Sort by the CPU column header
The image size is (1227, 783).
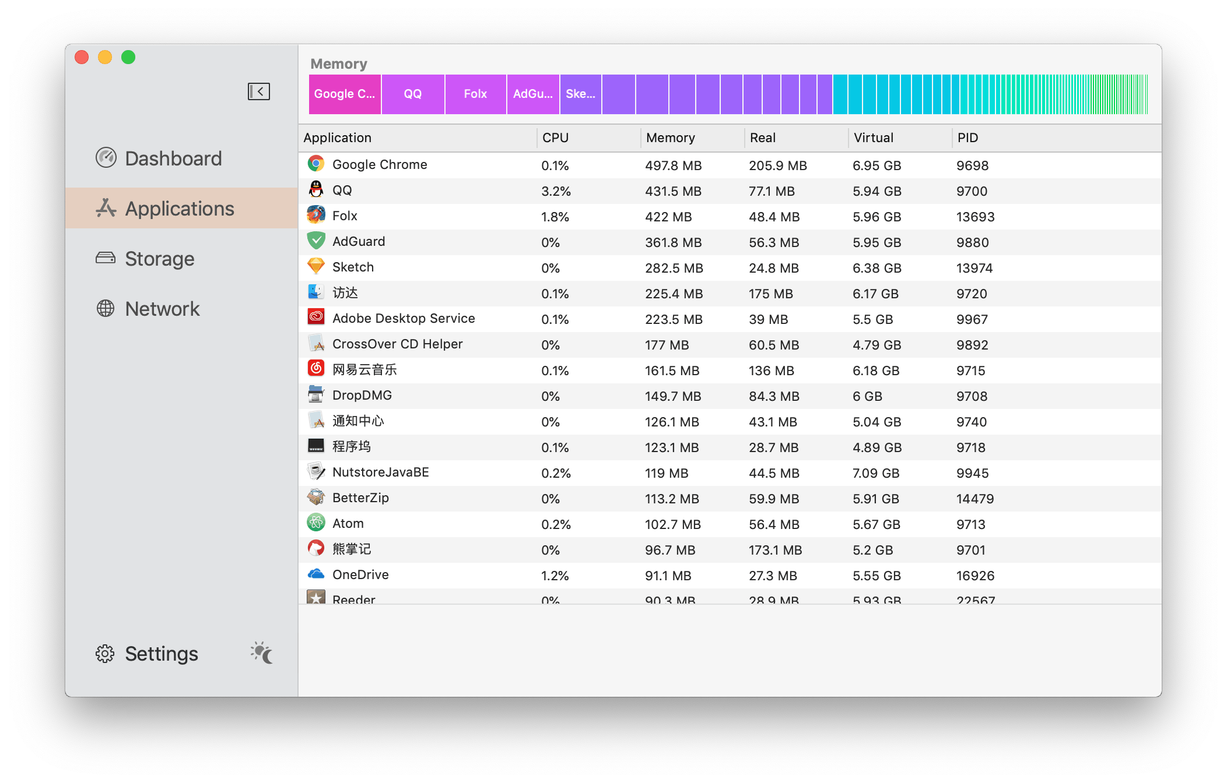tap(555, 138)
